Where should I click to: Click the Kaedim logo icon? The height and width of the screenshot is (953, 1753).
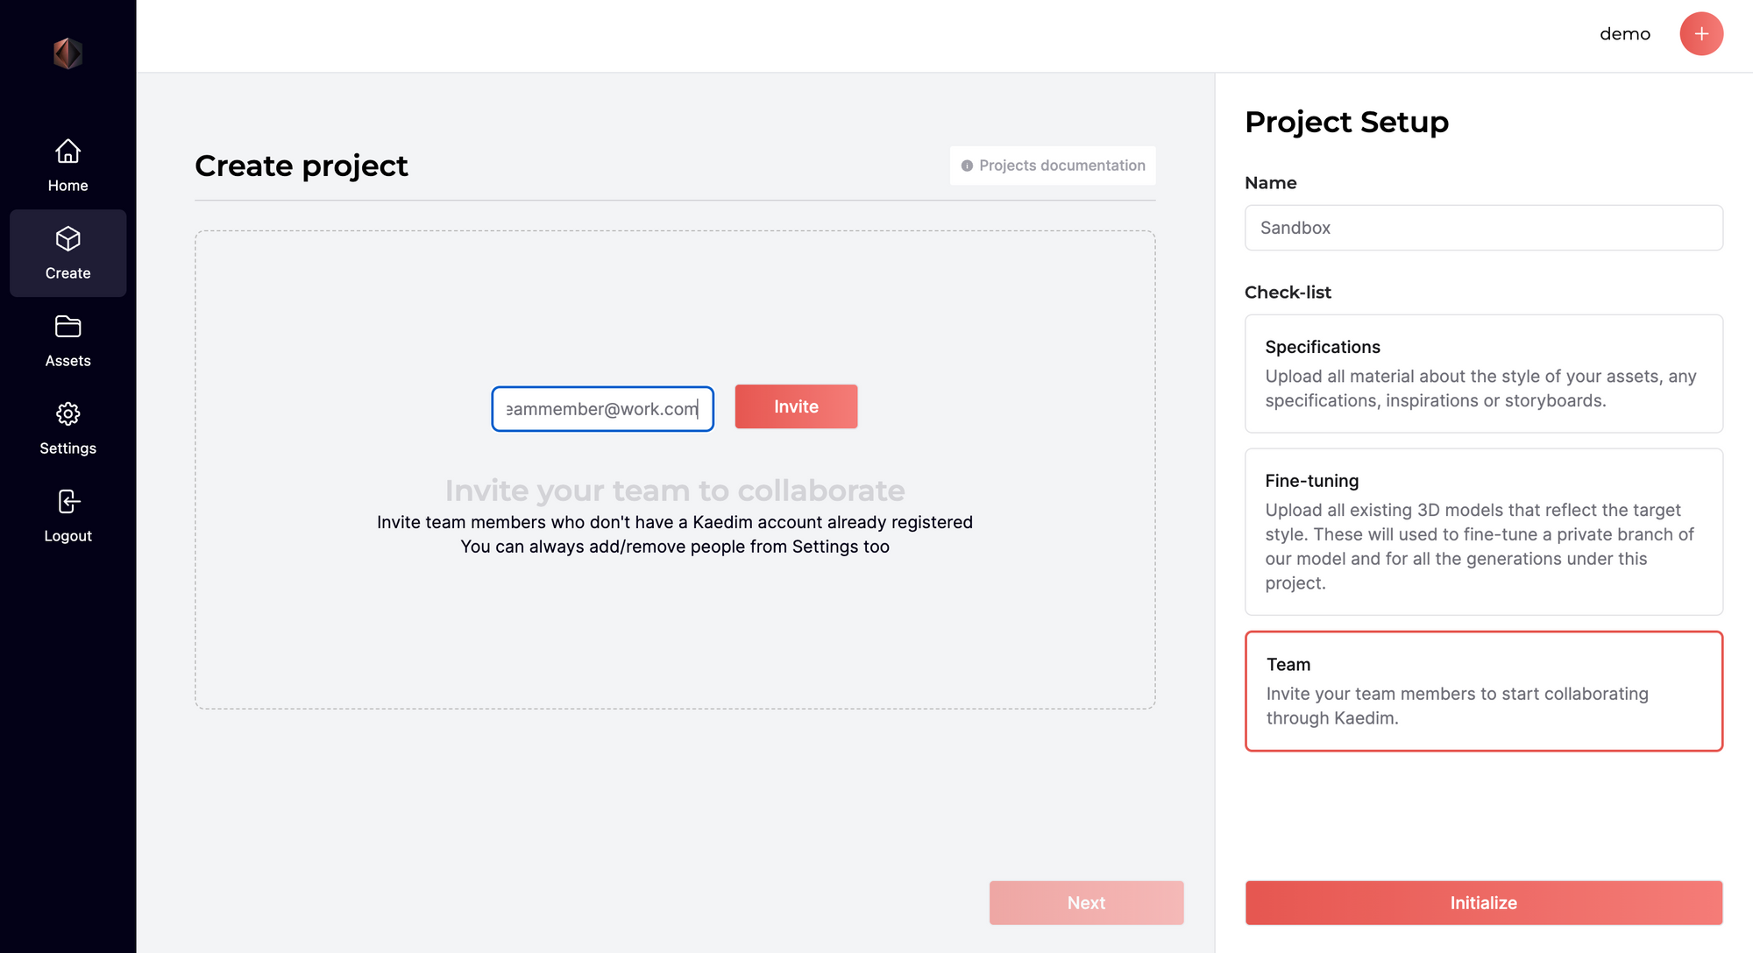click(67, 53)
